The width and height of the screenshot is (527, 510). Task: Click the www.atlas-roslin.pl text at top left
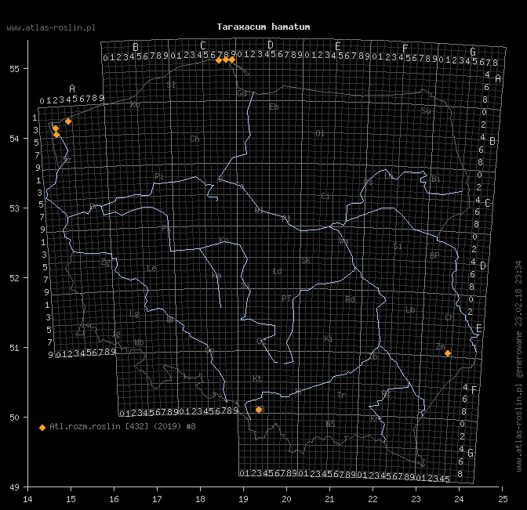pos(51,28)
